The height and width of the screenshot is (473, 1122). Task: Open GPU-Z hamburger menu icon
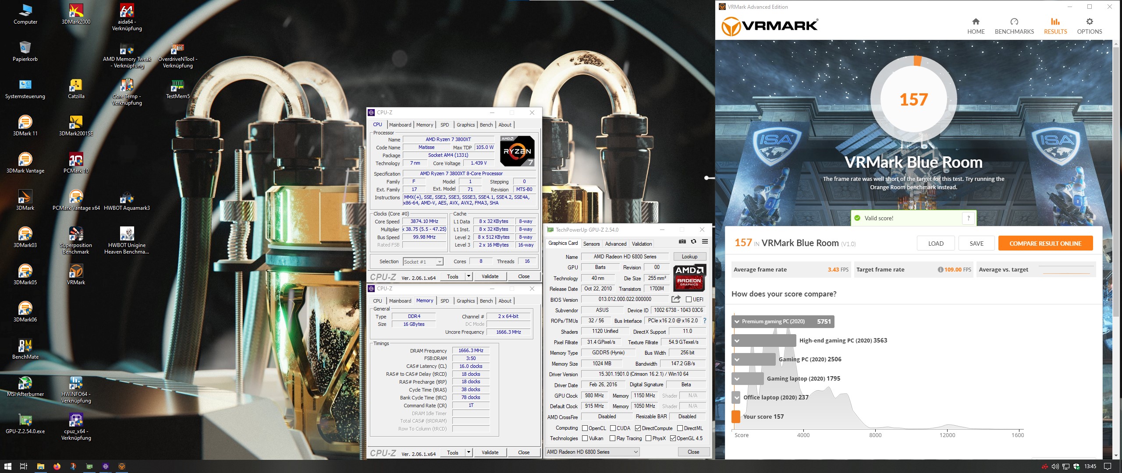(x=705, y=241)
